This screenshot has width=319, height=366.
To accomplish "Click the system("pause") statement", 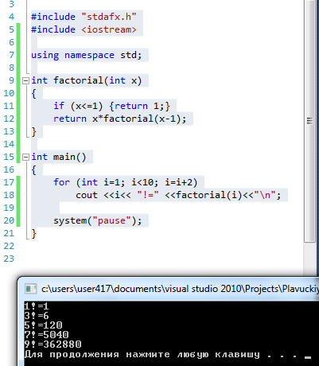I will (98, 220).
